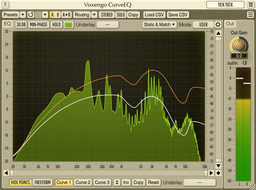Open the Static & Match dropdown
Viewport: 256px width, 190px height.
click(160, 25)
